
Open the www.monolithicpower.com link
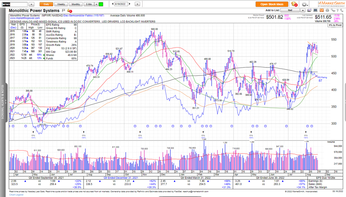click(x=25, y=18)
